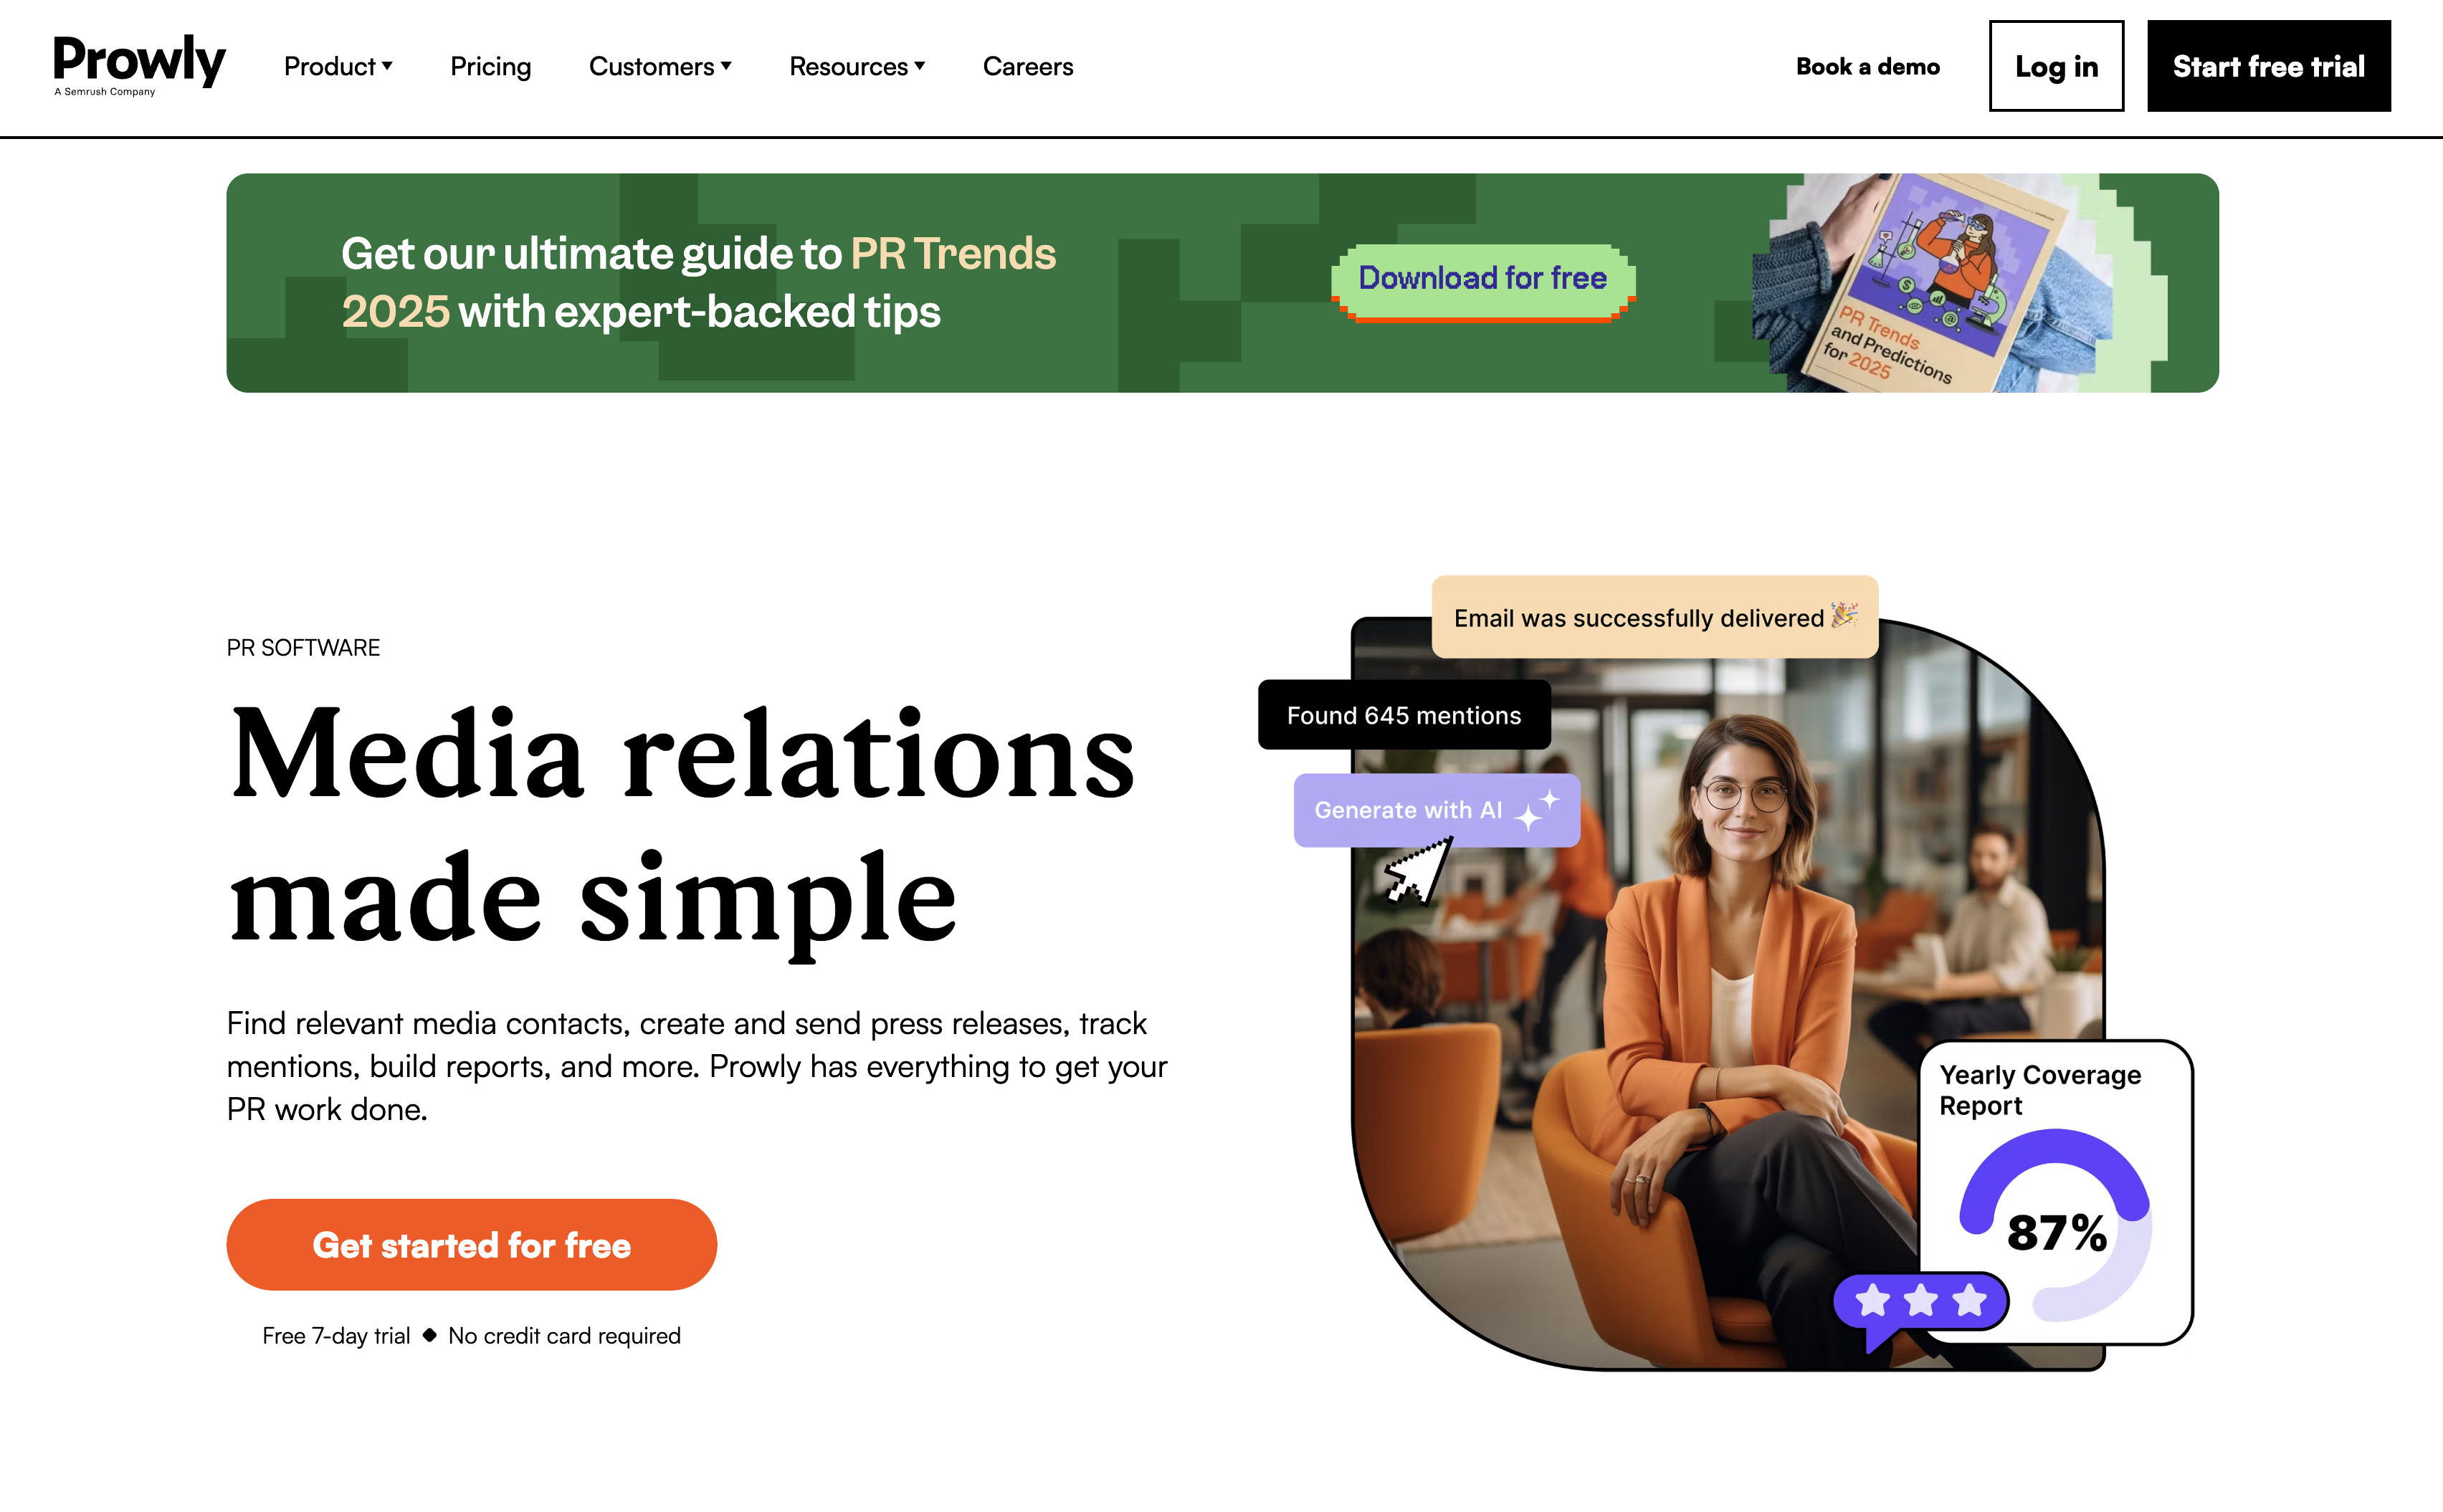2443x1512 pixels.
Task: Expand the Product dropdown menu
Action: point(337,66)
